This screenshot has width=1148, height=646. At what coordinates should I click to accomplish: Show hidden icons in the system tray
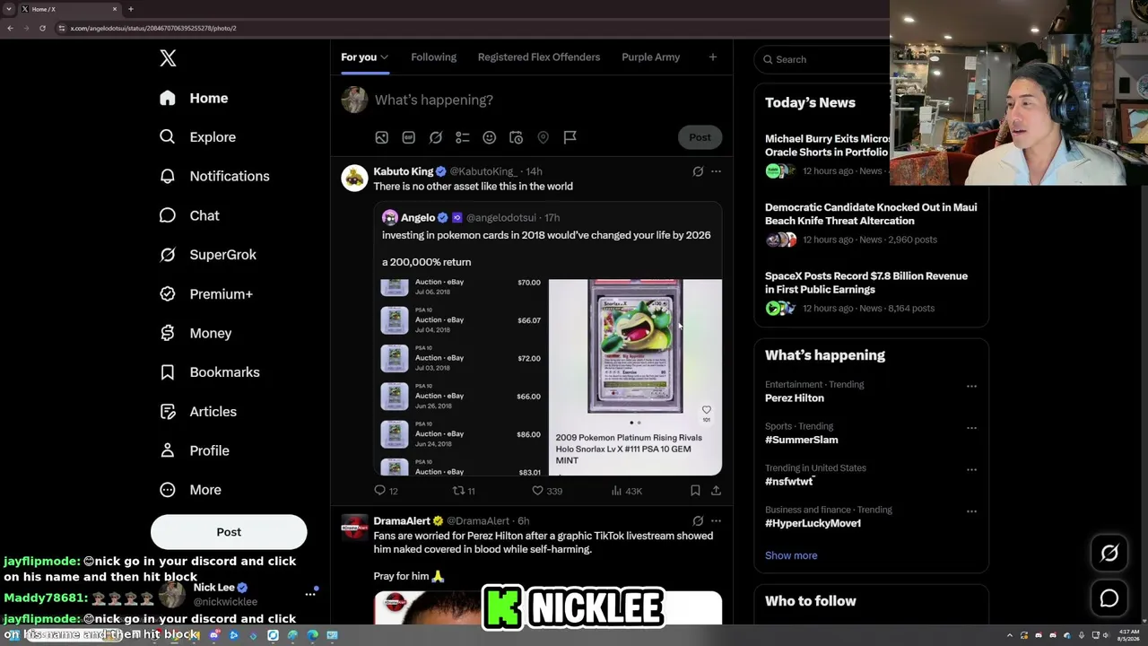[x=1010, y=635]
